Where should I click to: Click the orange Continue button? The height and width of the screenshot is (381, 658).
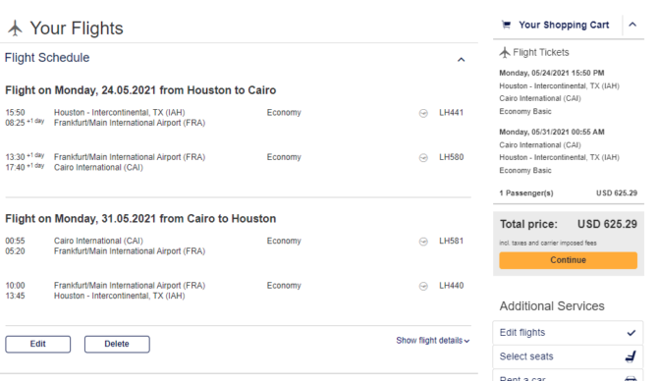point(569,260)
